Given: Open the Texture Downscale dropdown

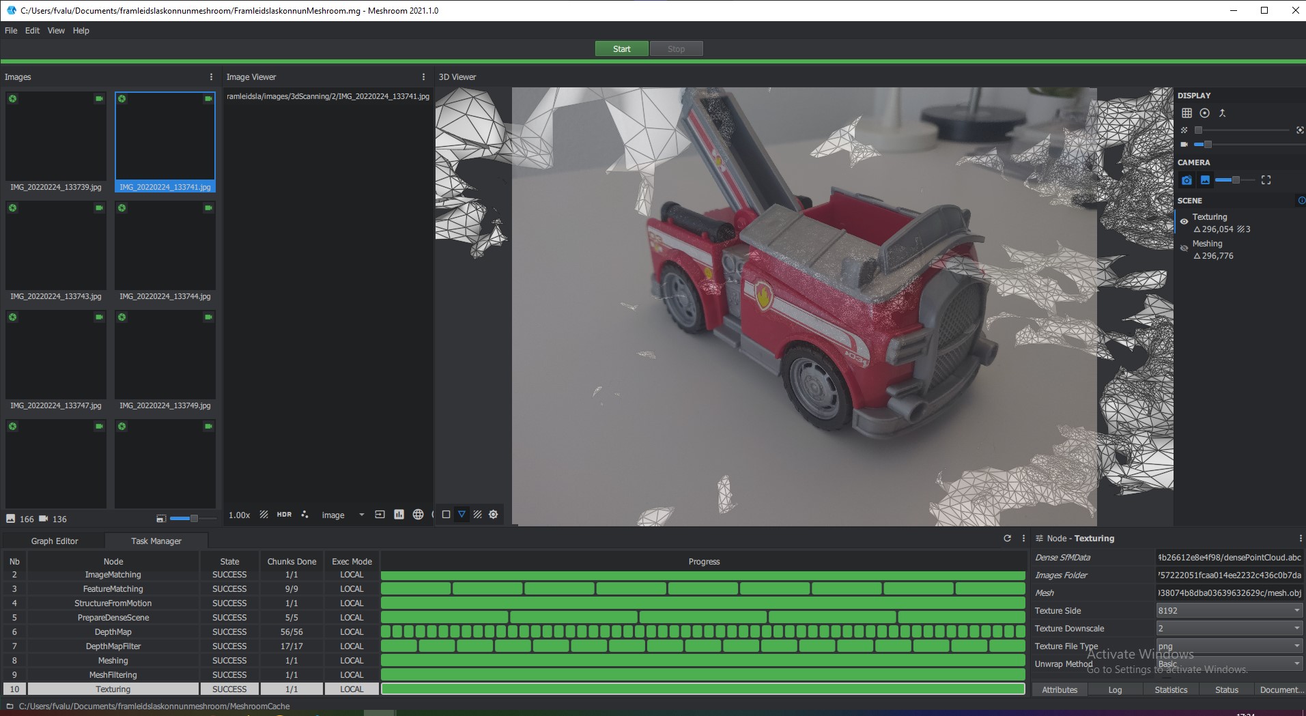Looking at the screenshot, I should pyautogui.click(x=1230, y=628).
